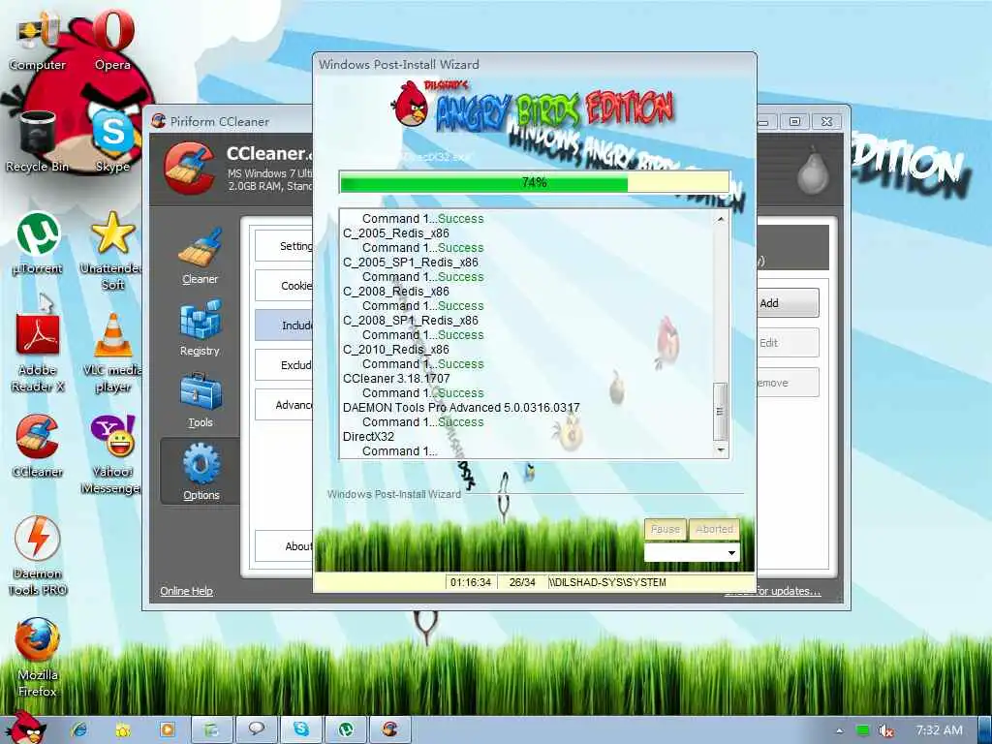Open the Advanced tab in CCleaner options
The width and height of the screenshot is (992, 744).
coord(284,405)
